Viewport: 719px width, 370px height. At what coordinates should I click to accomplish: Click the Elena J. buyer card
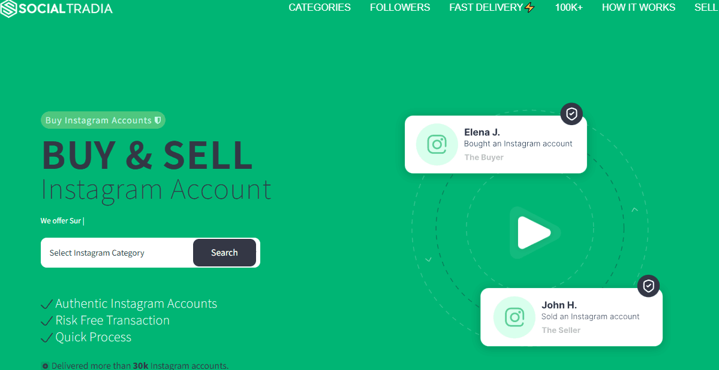tap(496, 144)
